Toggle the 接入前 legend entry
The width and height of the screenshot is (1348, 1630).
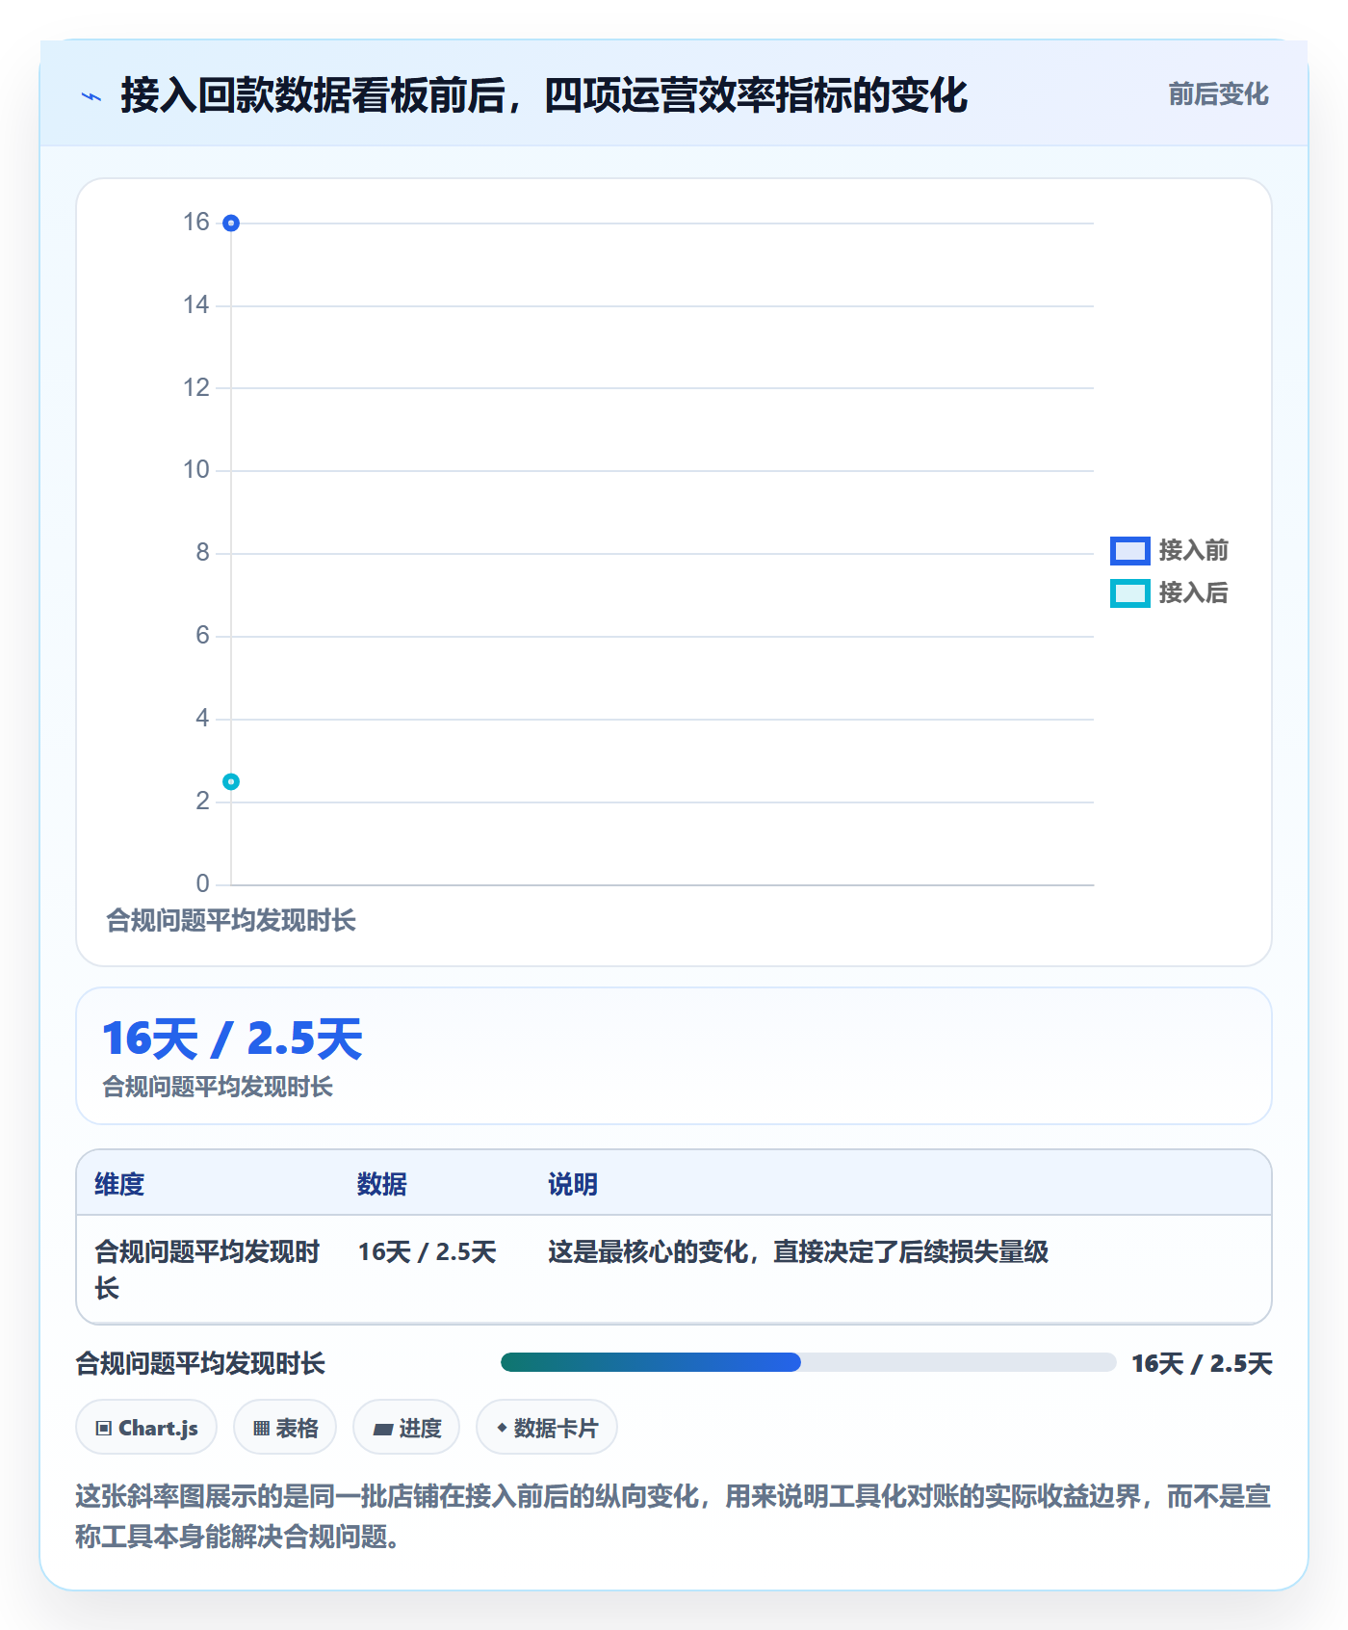click(1169, 550)
